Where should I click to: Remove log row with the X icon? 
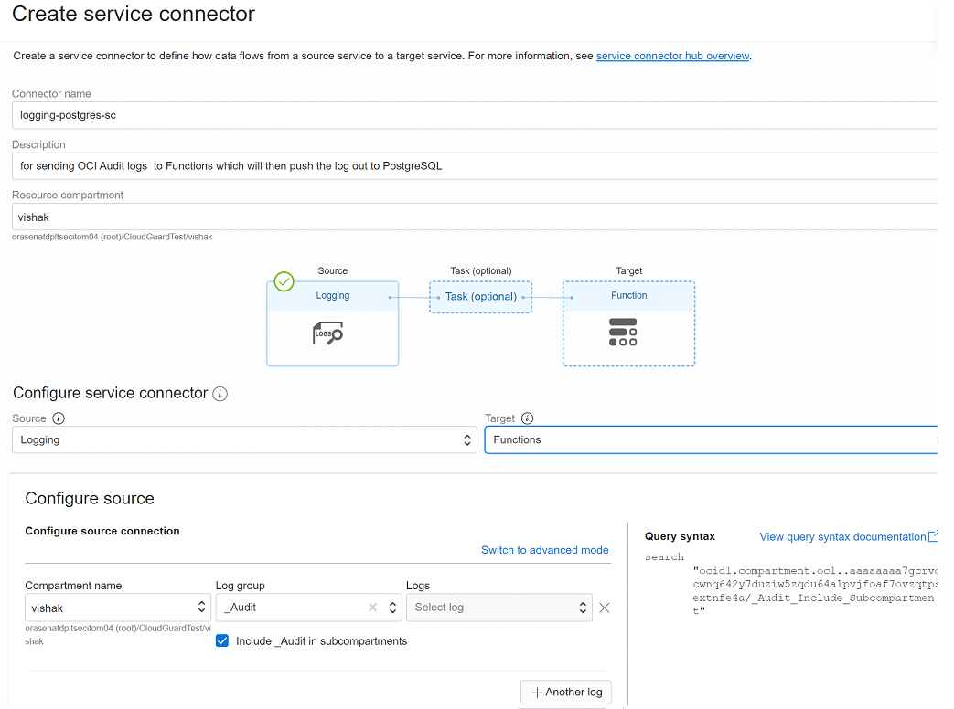click(x=604, y=608)
